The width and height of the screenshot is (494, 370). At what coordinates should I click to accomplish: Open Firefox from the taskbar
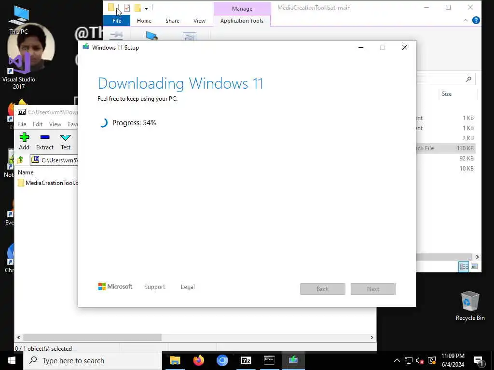(x=198, y=360)
